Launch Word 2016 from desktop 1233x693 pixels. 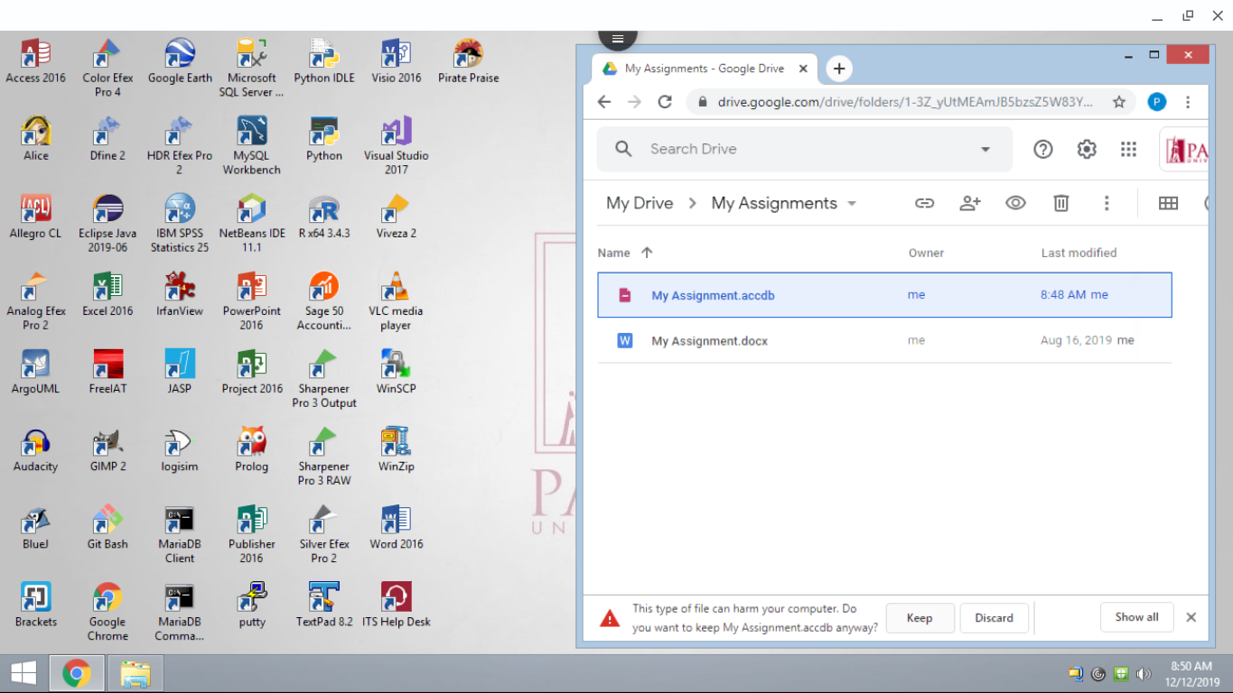(x=397, y=529)
